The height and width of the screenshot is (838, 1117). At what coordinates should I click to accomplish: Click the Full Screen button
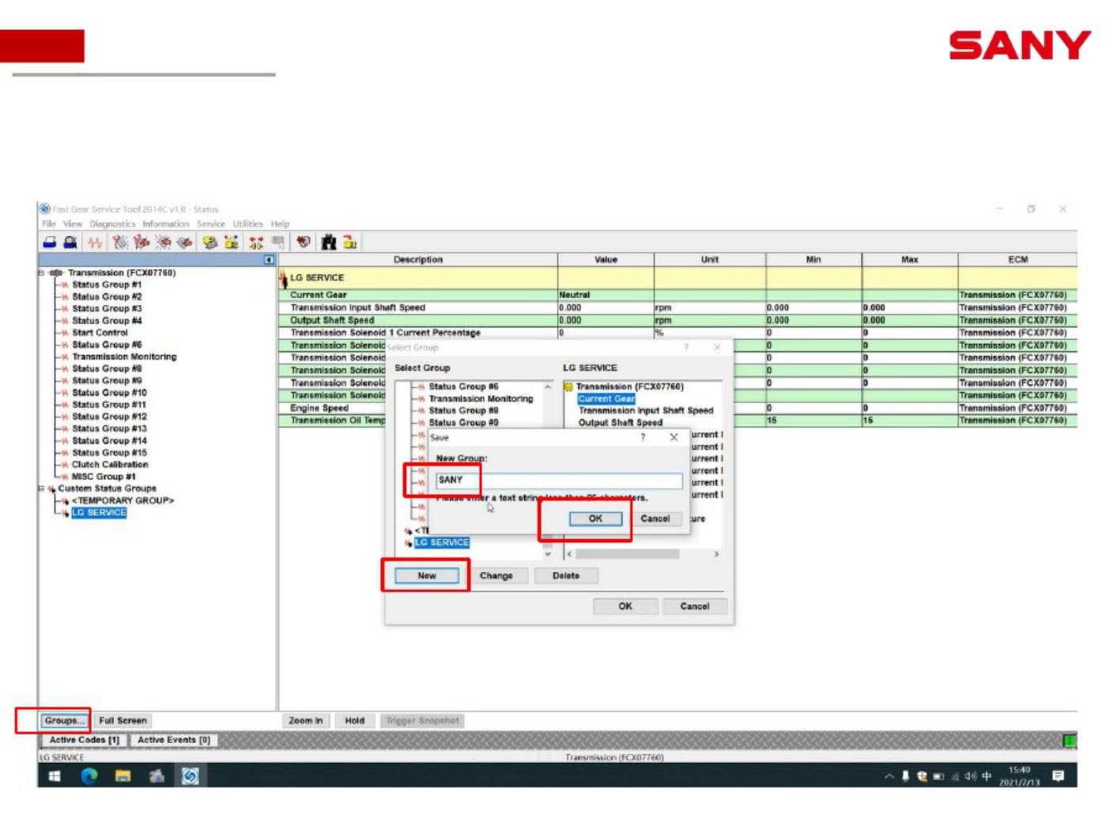click(123, 720)
